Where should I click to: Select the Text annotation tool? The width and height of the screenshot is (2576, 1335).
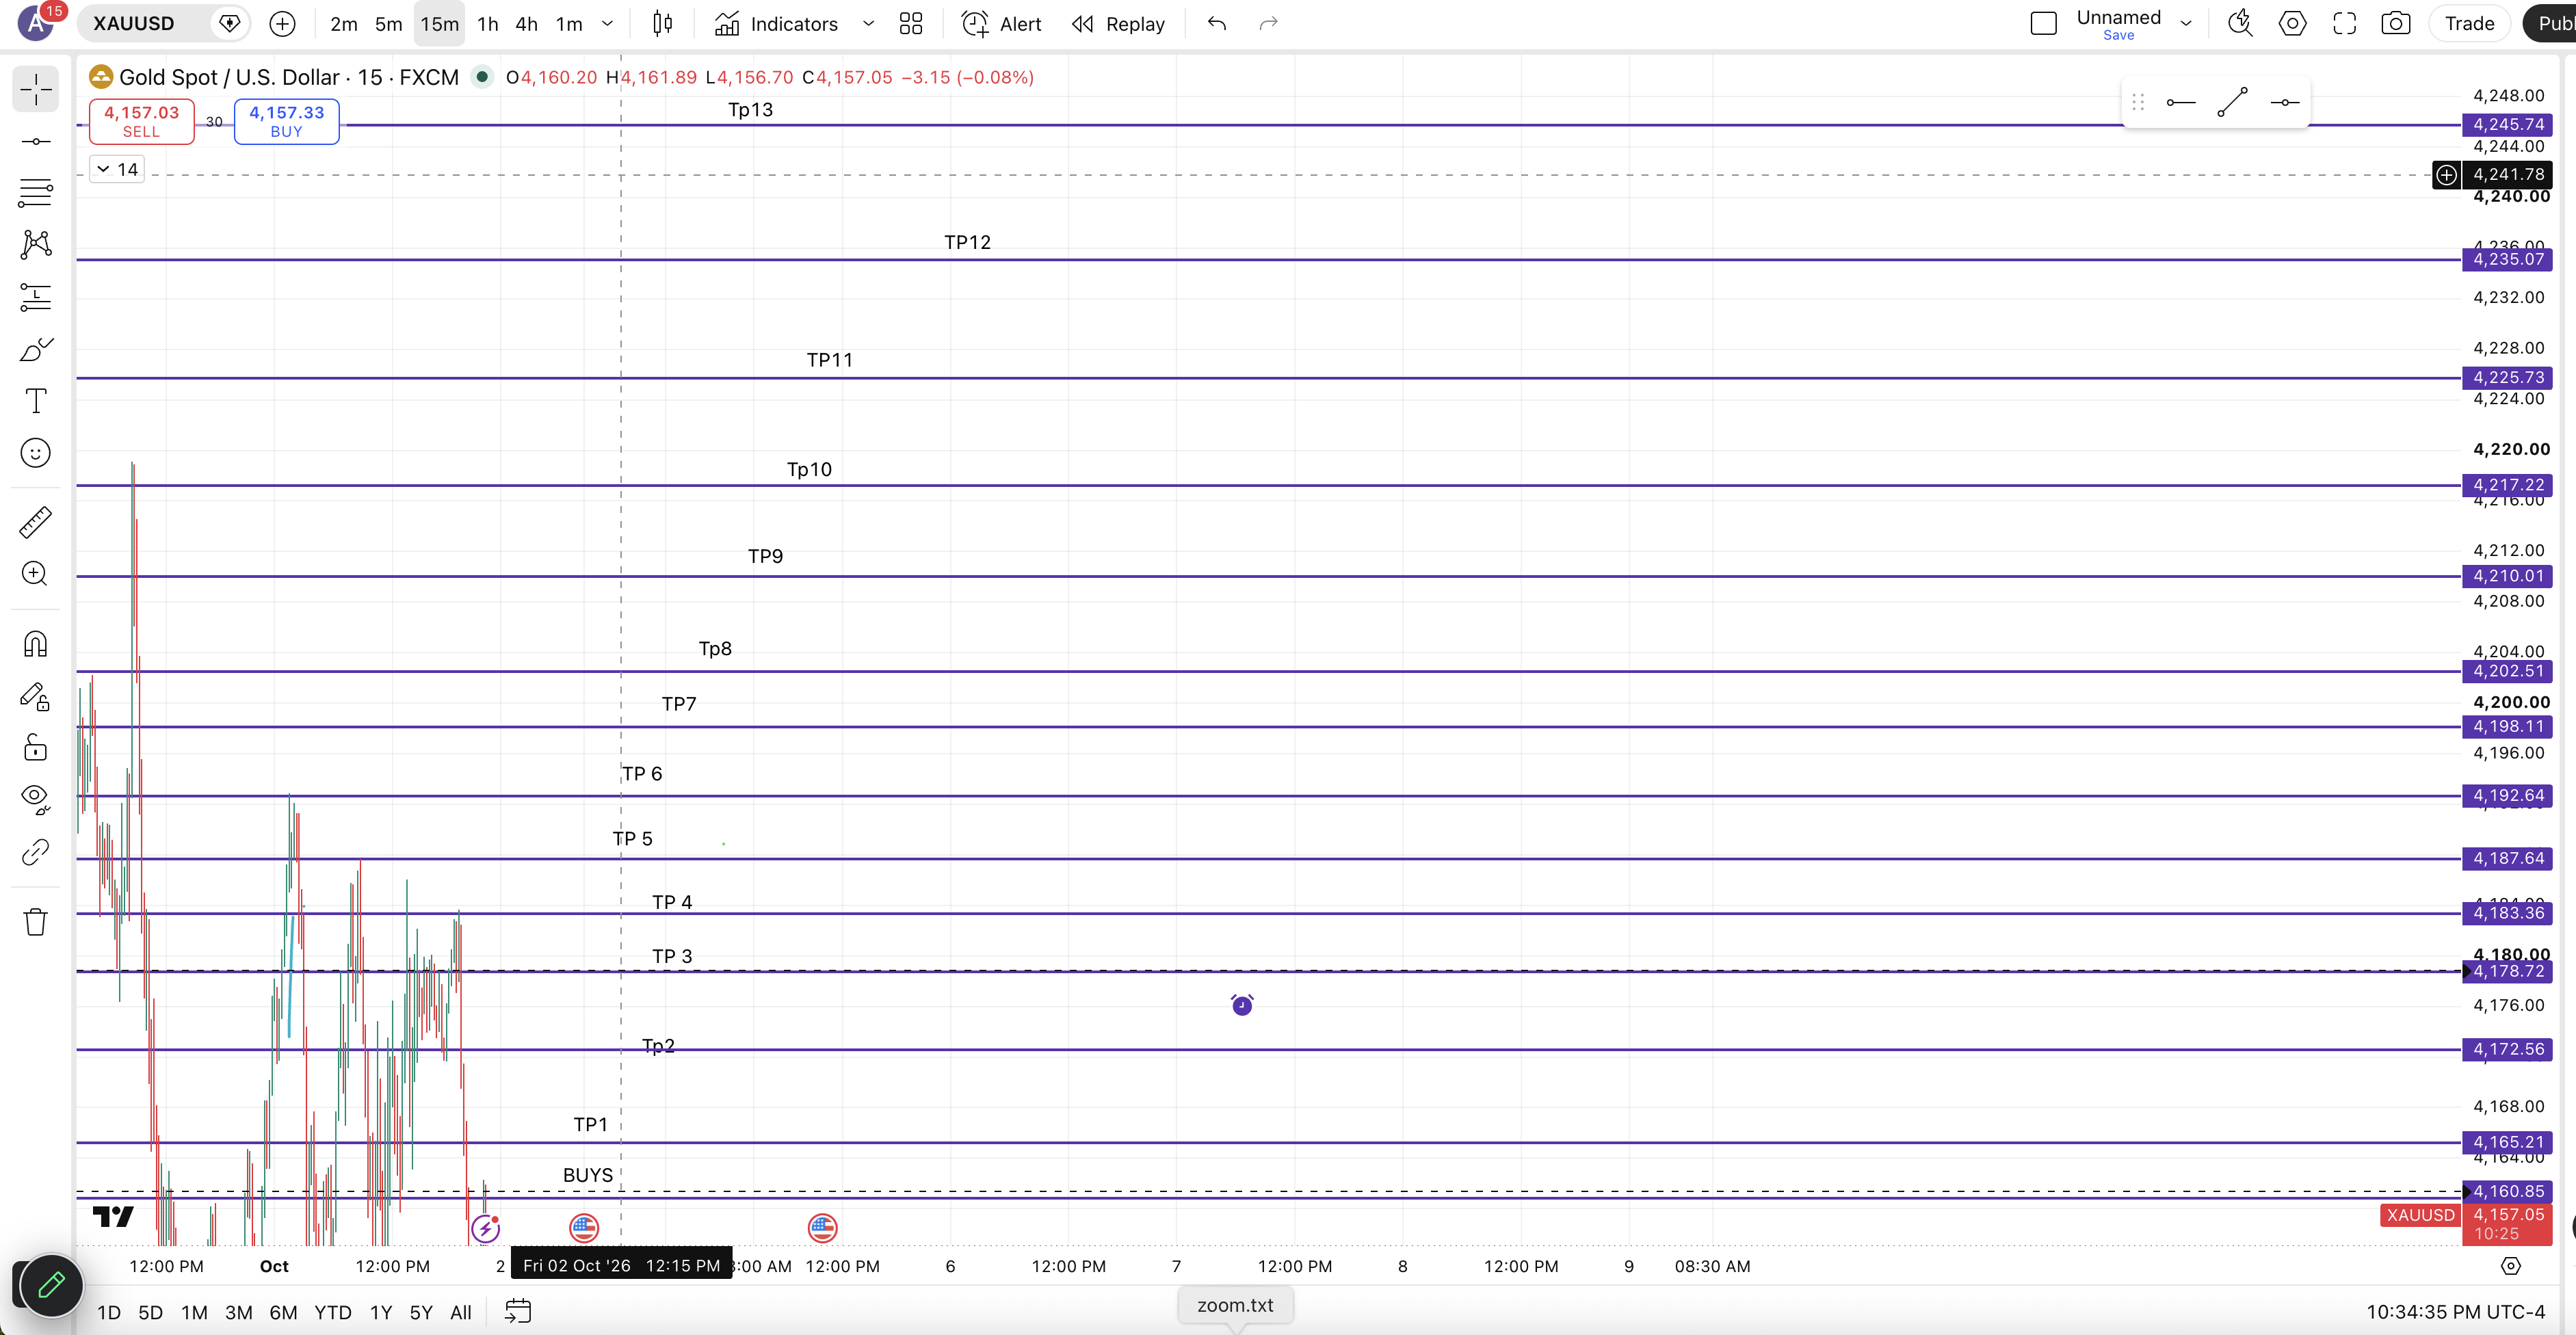click(35, 401)
